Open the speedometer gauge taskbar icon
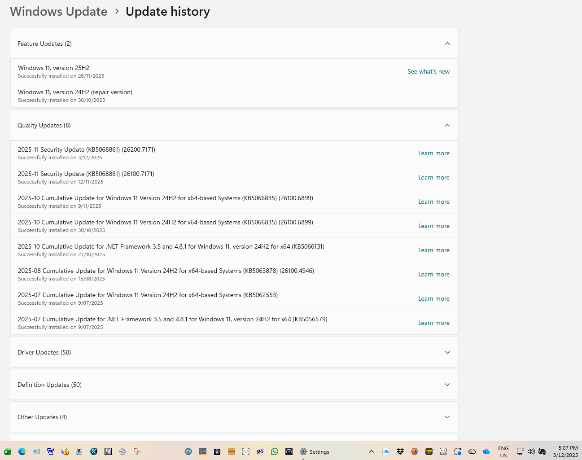Screen dimensions: 582x460 (x=289, y=451)
